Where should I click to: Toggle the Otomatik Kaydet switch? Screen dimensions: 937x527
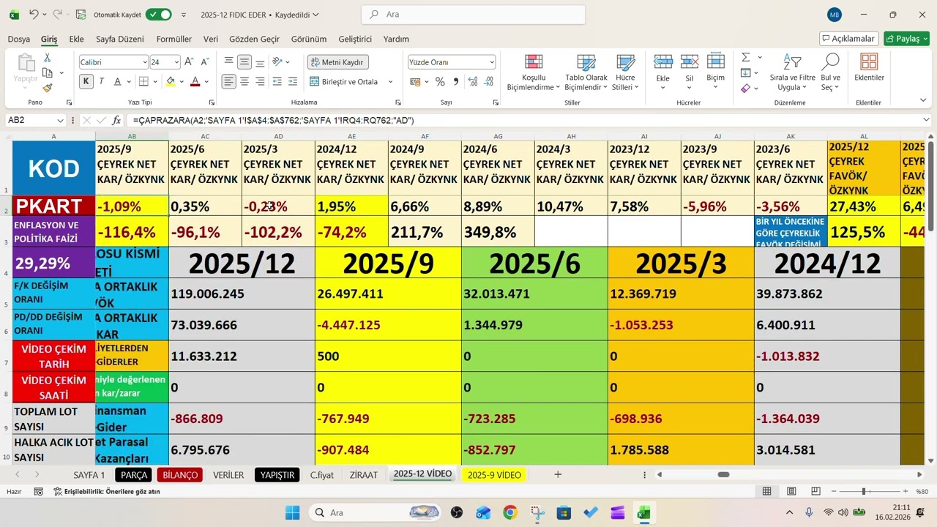tap(159, 14)
